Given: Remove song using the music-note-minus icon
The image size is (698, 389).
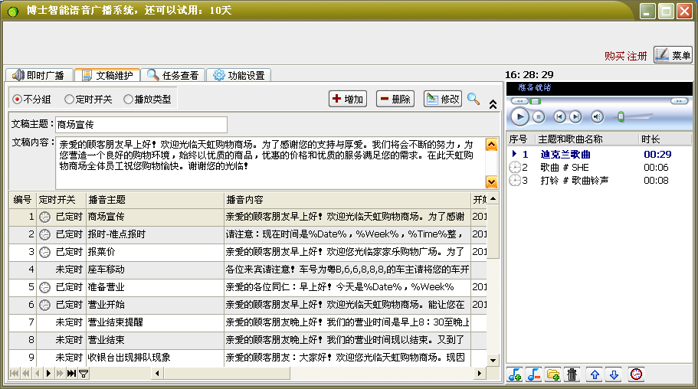Looking at the screenshot, I should coord(534,374).
